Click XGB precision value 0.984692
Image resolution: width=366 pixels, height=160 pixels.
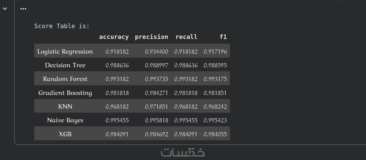[156, 134]
